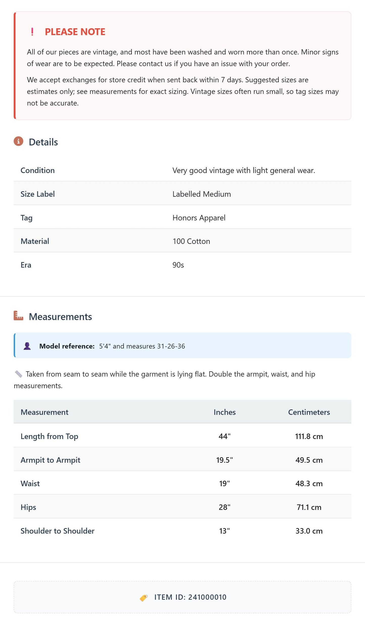Select the Honors Apparel tag value
The width and height of the screenshot is (365, 625).
(x=199, y=218)
